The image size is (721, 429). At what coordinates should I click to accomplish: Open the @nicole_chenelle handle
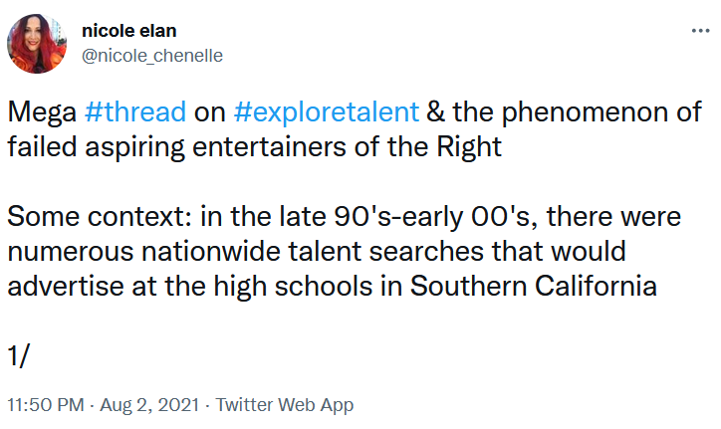[x=152, y=55]
